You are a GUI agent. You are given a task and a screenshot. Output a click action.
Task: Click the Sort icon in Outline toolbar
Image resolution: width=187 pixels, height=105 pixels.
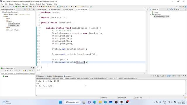pyautogui.click(x=169, y=9)
